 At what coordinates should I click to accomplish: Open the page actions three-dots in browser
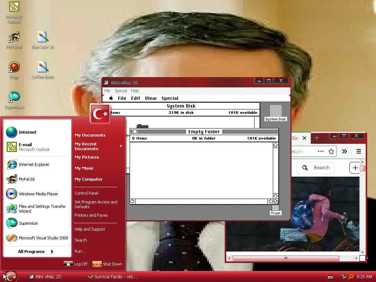[321, 151]
